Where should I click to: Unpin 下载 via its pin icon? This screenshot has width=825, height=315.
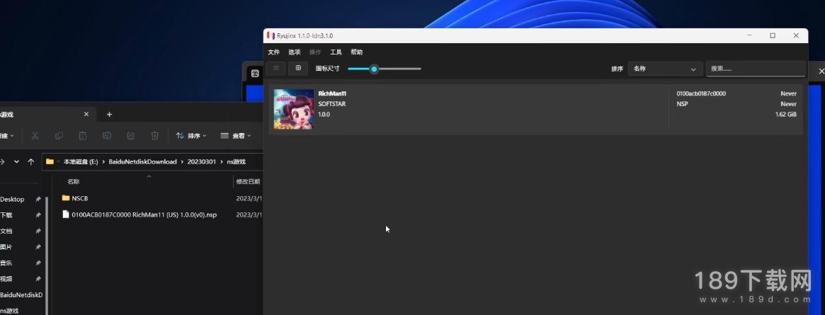tap(38, 215)
